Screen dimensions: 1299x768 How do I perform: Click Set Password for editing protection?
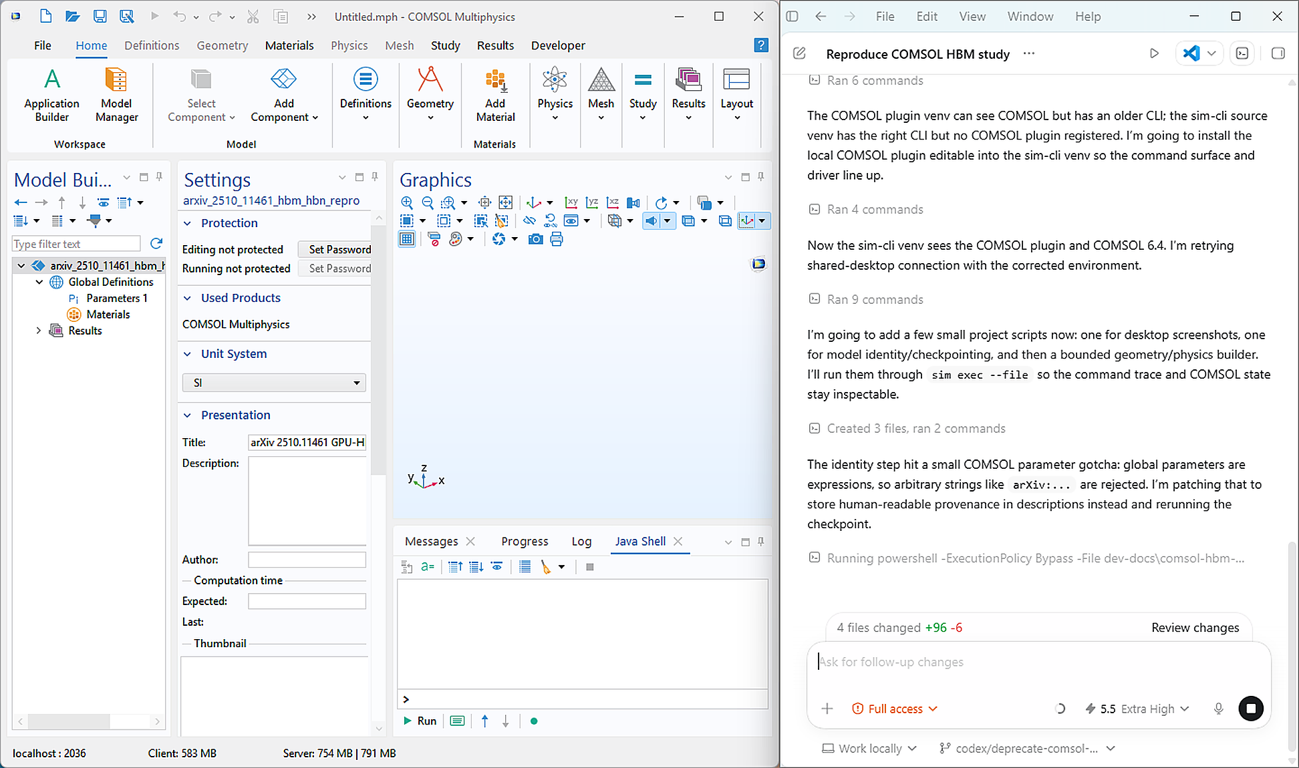pos(336,249)
